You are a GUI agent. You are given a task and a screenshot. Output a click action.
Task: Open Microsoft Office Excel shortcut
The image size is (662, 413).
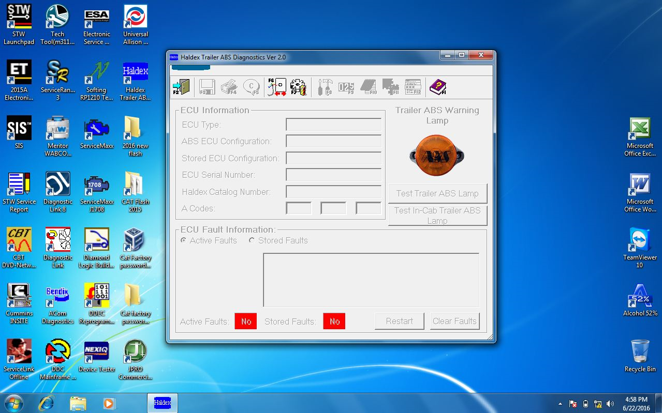point(640,136)
